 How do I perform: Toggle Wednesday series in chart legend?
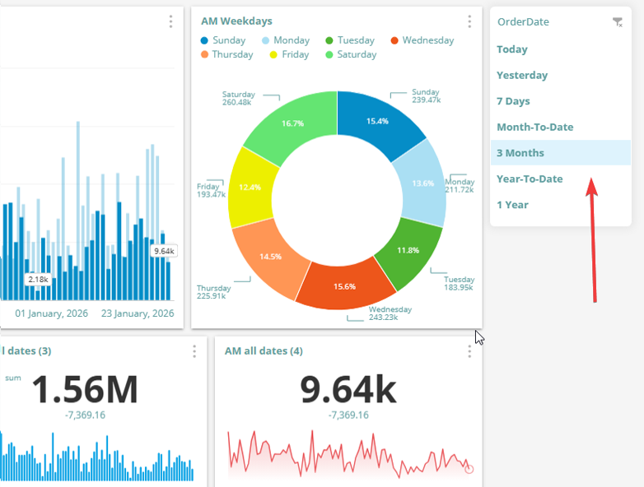coord(421,40)
